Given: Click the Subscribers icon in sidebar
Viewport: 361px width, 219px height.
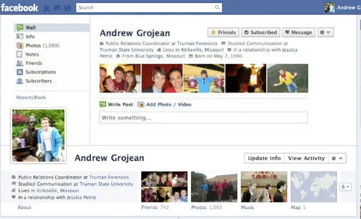Looking at the screenshot, I should [x=20, y=81].
